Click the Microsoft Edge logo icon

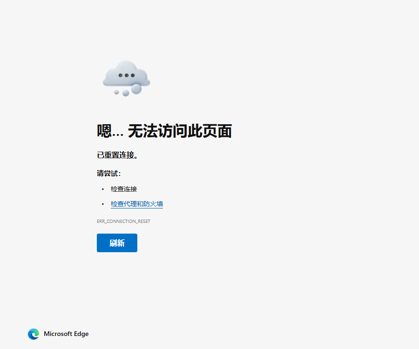click(x=34, y=334)
